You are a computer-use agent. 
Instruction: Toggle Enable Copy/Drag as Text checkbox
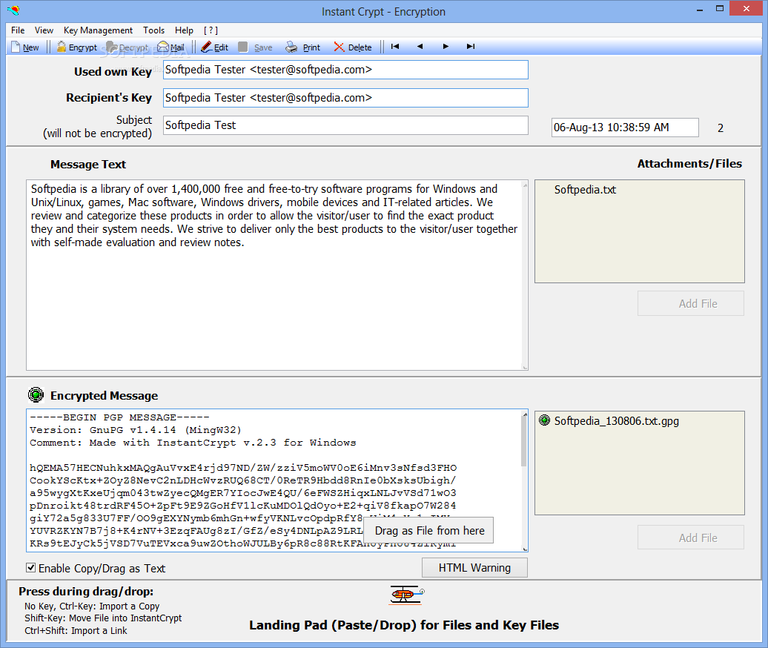pyautogui.click(x=31, y=568)
